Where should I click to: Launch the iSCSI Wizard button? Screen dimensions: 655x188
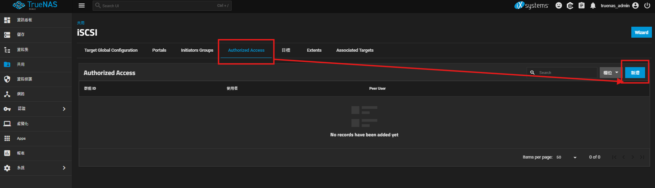pyautogui.click(x=641, y=33)
